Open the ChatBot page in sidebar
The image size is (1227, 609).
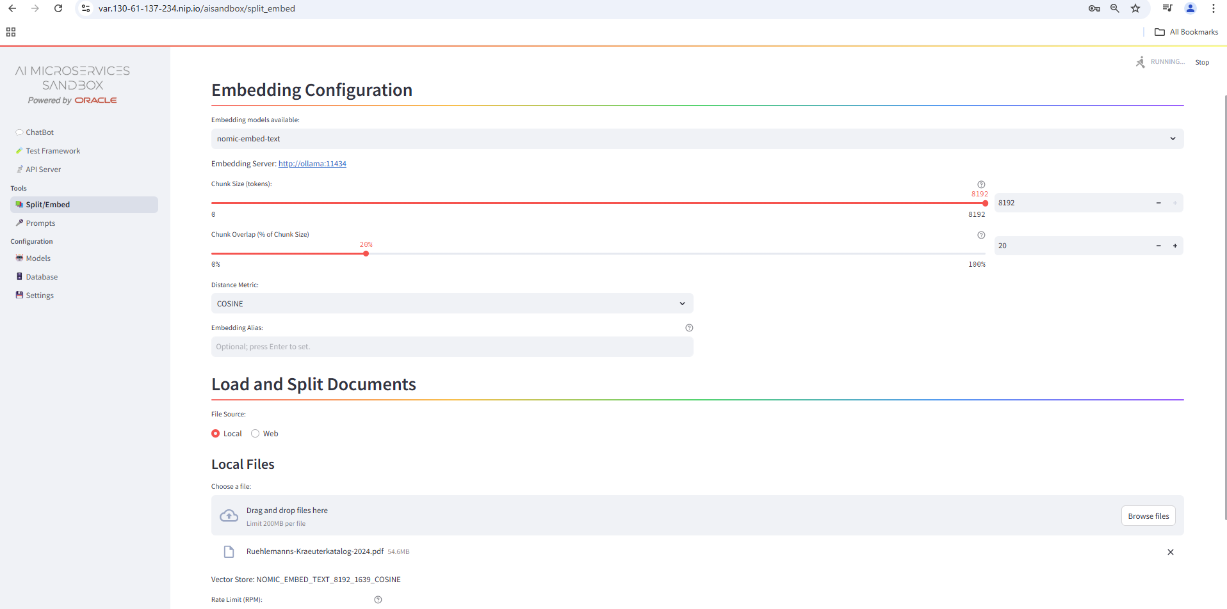point(40,132)
